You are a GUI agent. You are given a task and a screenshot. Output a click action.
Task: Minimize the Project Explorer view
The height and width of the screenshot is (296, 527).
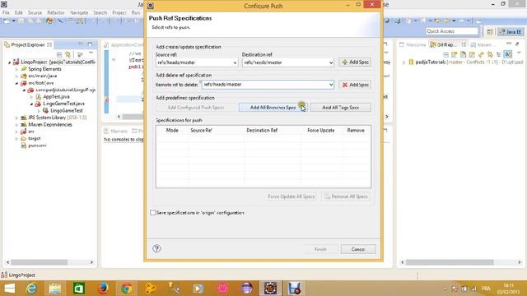click(81, 44)
